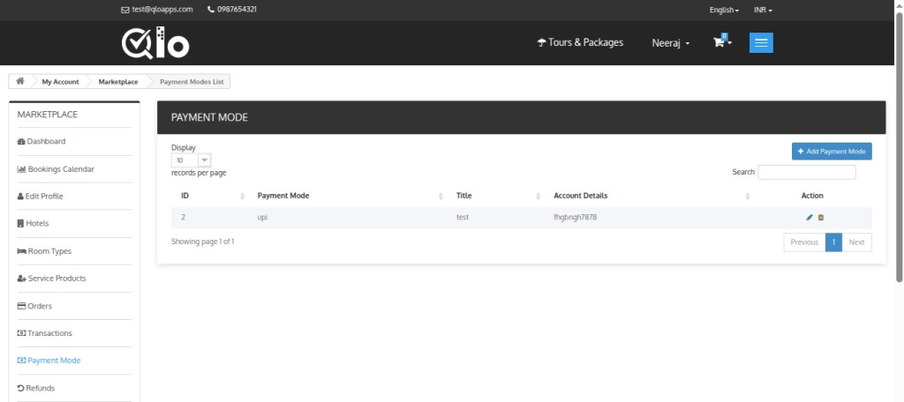The width and height of the screenshot is (904, 402).
Task: Click the Bookings Calendar chart icon
Action: [22, 169]
